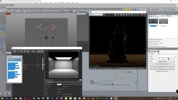Image resolution: width=178 pixels, height=100 pixels.
Task: Click the Save icon in the Standard toolbar
Action: pos(7,11)
